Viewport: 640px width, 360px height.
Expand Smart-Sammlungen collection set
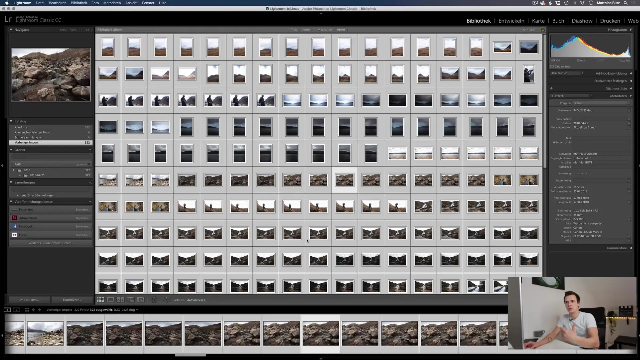pyautogui.click(x=18, y=195)
